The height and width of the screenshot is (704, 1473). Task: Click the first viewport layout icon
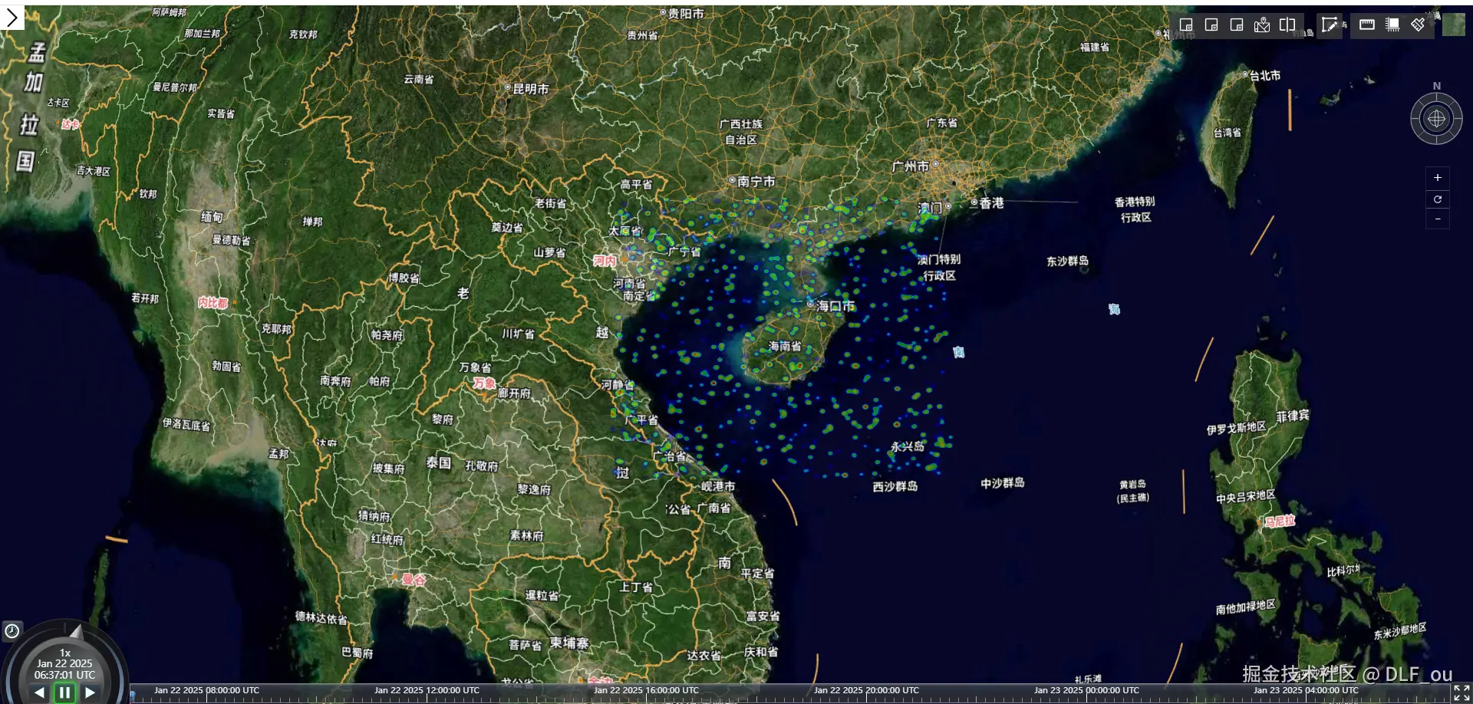pos(1186,25)
